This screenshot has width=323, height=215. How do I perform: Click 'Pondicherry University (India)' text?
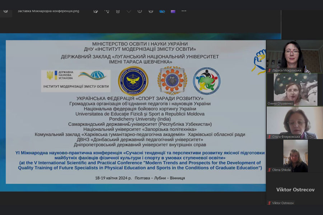(x=140, y=119)
